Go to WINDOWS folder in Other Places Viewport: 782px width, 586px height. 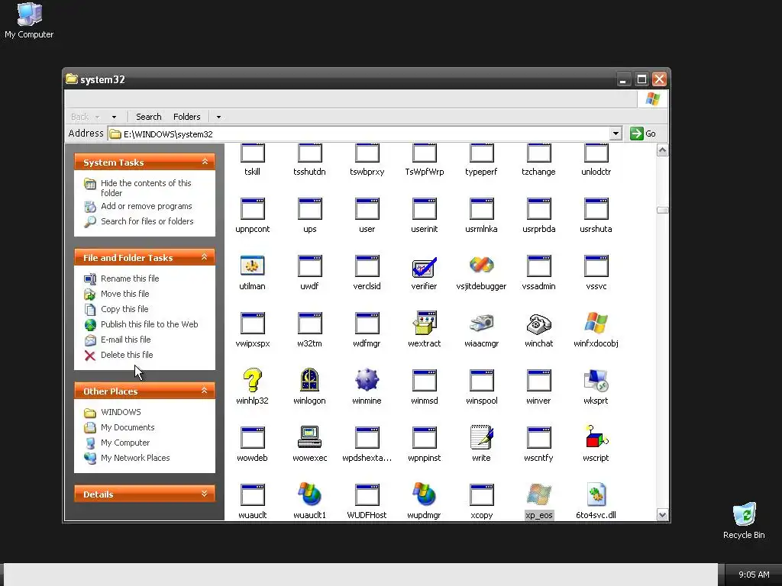pyautogui.click(x=121, y=412)
